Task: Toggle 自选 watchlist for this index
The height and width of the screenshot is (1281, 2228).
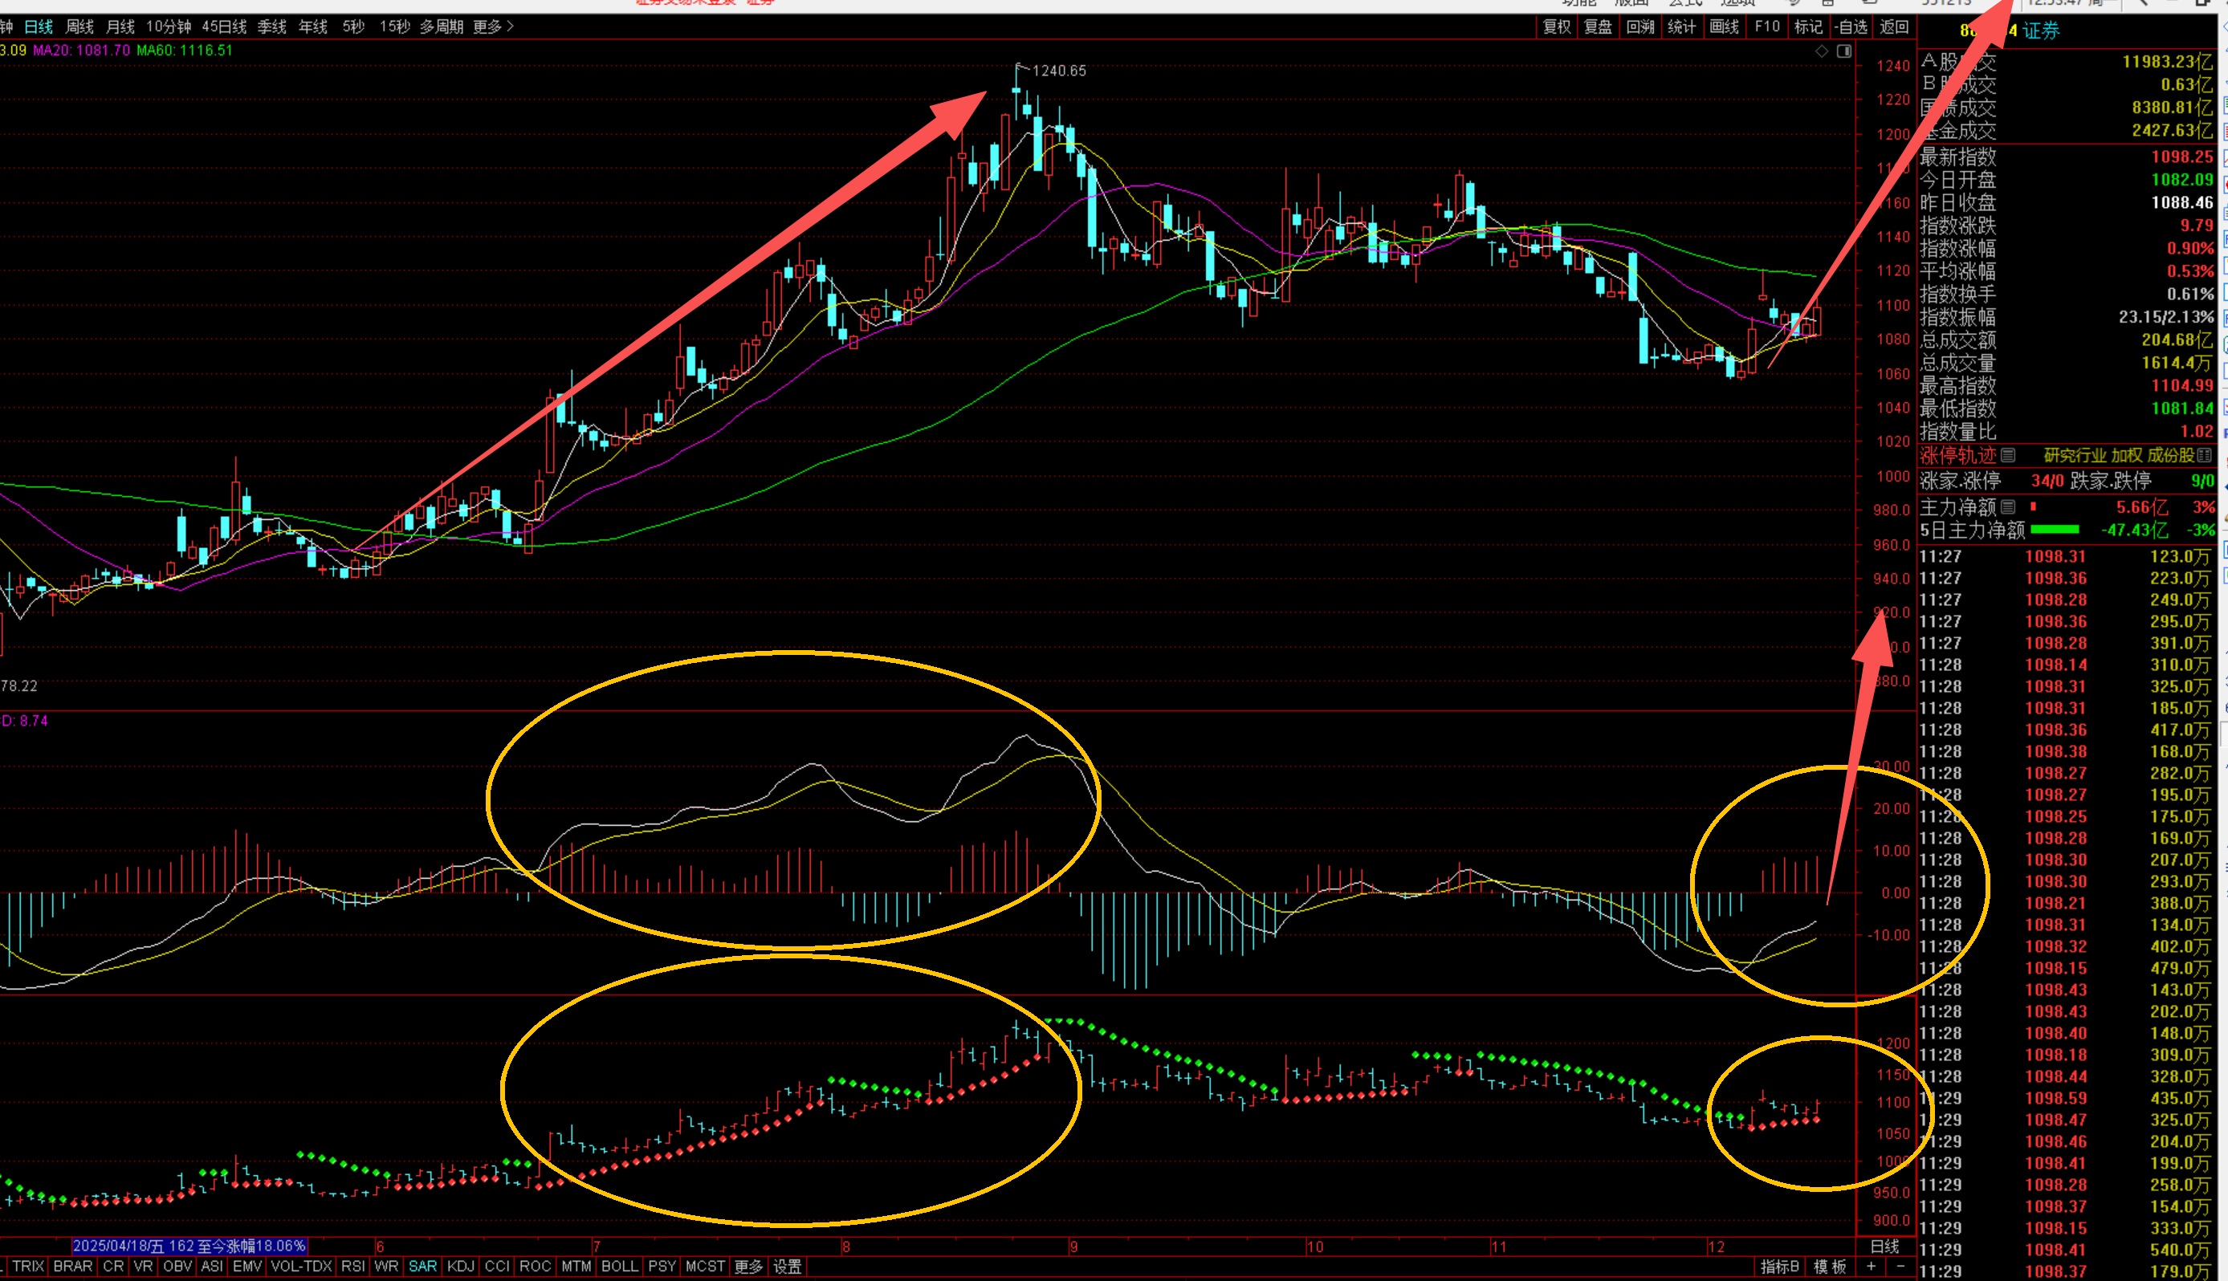Action: pos(1852,26)
